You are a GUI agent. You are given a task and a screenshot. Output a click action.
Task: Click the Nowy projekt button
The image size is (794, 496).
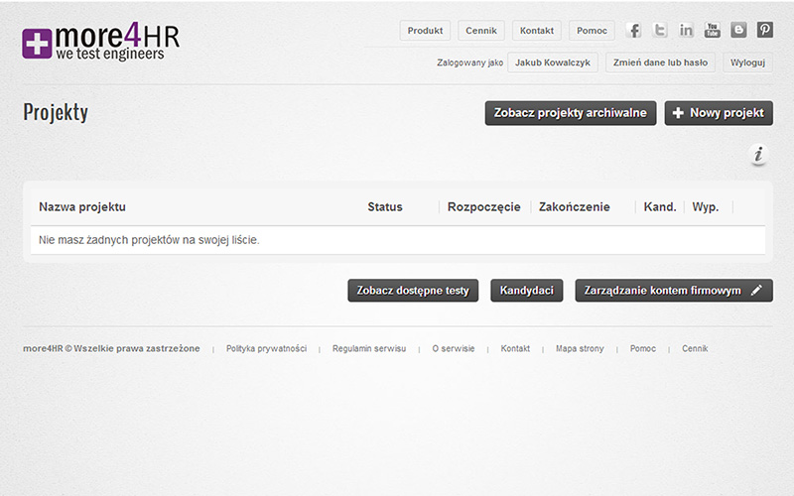(x=719, y=113)
